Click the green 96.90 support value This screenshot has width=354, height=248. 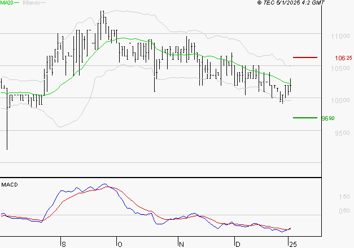click(328, 118)
